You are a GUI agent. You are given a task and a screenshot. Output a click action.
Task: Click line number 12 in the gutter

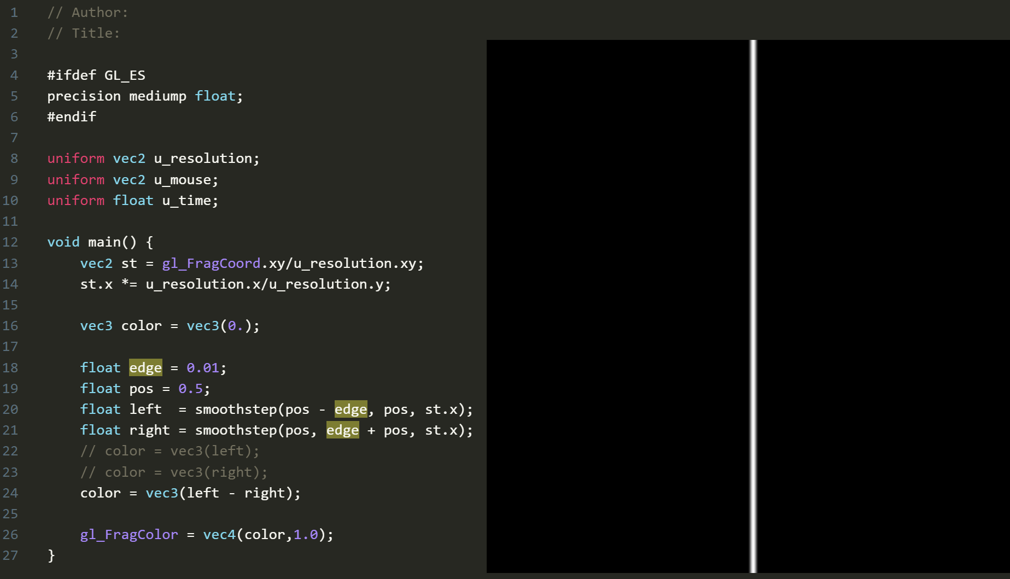click(x=10, y=242)
